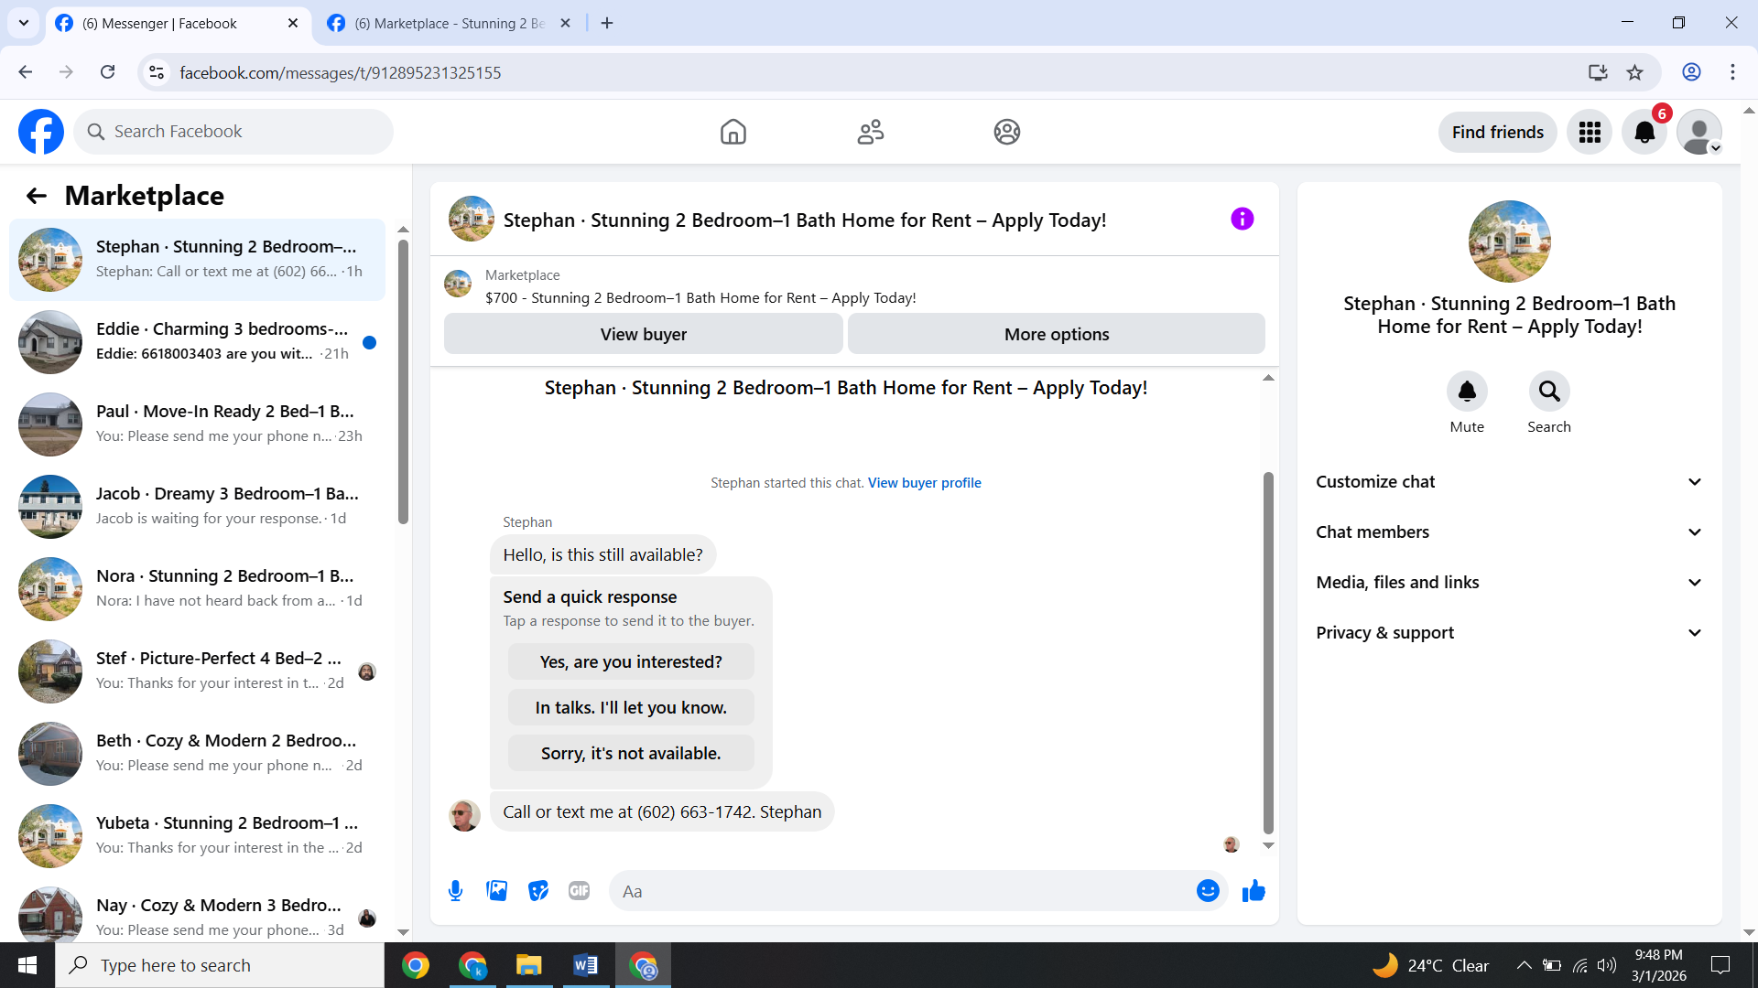
Task: Click the View buyer button
Action: [x=643, y=334]
